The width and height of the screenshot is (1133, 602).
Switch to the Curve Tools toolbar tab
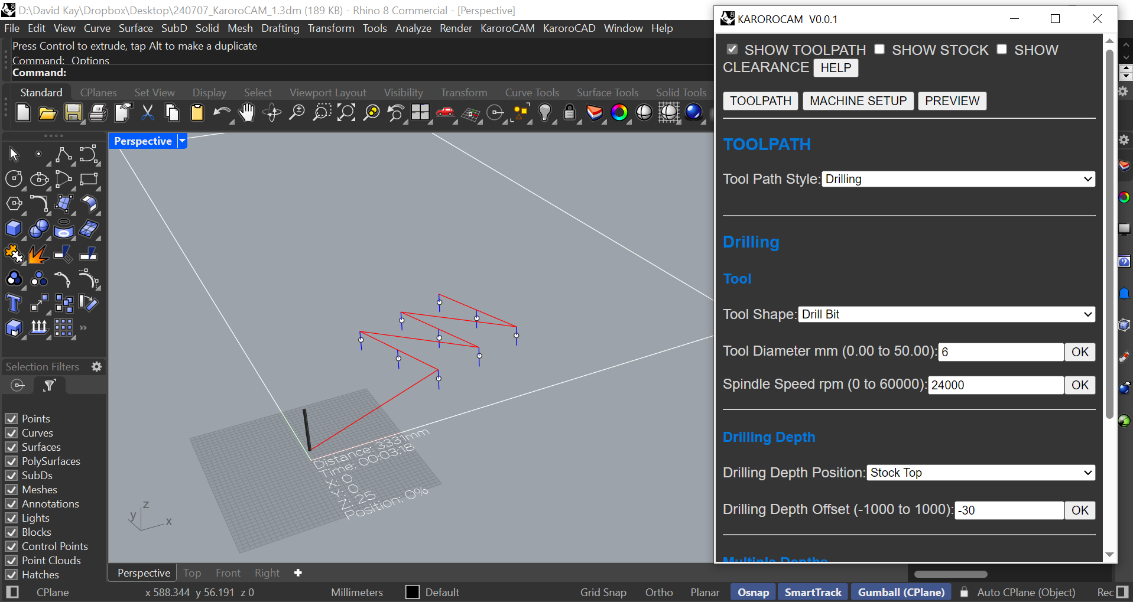(x=532, y=92)
